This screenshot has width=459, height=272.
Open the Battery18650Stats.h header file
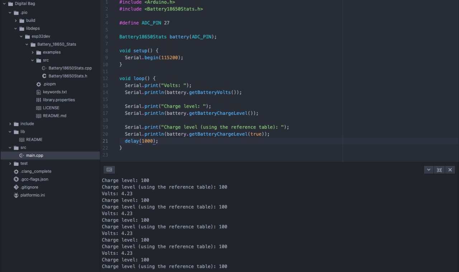point(68,76)
